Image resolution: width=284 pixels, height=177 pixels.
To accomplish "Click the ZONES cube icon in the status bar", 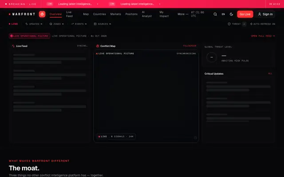I will (51, 24).
